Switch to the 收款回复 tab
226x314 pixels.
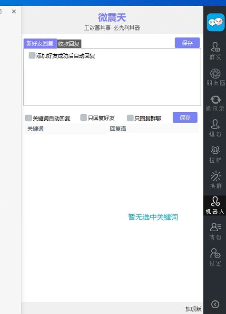pyautogui.click(x=69, y=44)
